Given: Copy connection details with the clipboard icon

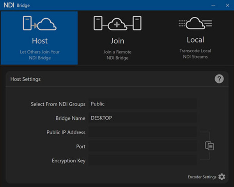Looking at the screenshot, I should click(209, 146).
